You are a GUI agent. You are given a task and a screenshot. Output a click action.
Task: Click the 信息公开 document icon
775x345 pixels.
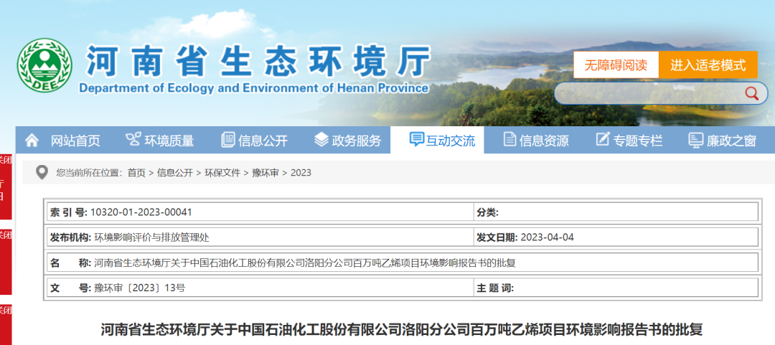228,140
